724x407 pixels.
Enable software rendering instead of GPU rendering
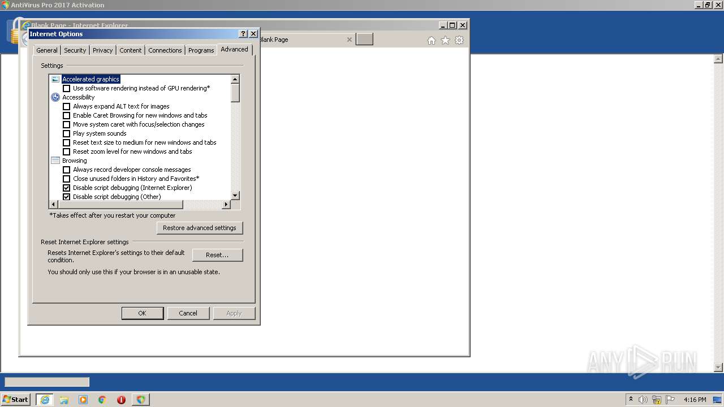tap(66, 88)
